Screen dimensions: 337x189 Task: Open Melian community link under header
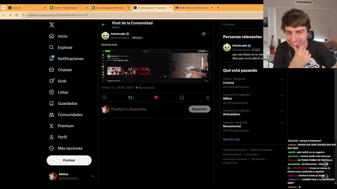(116, 27)
